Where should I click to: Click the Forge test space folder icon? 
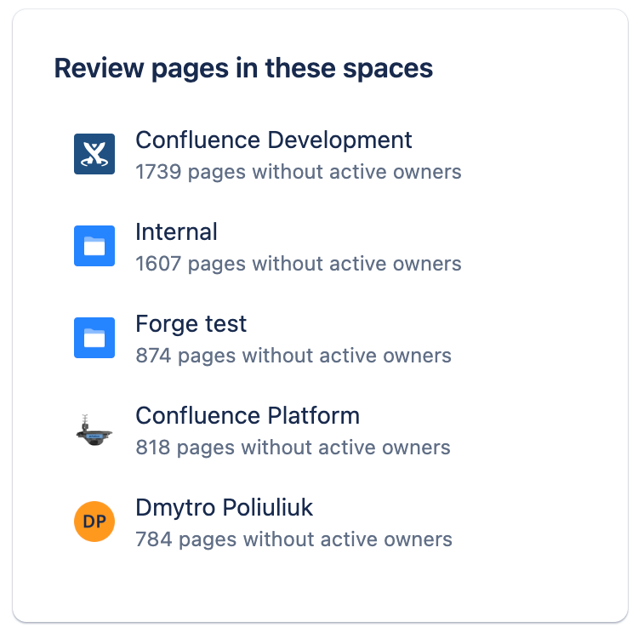click(94, 338)
